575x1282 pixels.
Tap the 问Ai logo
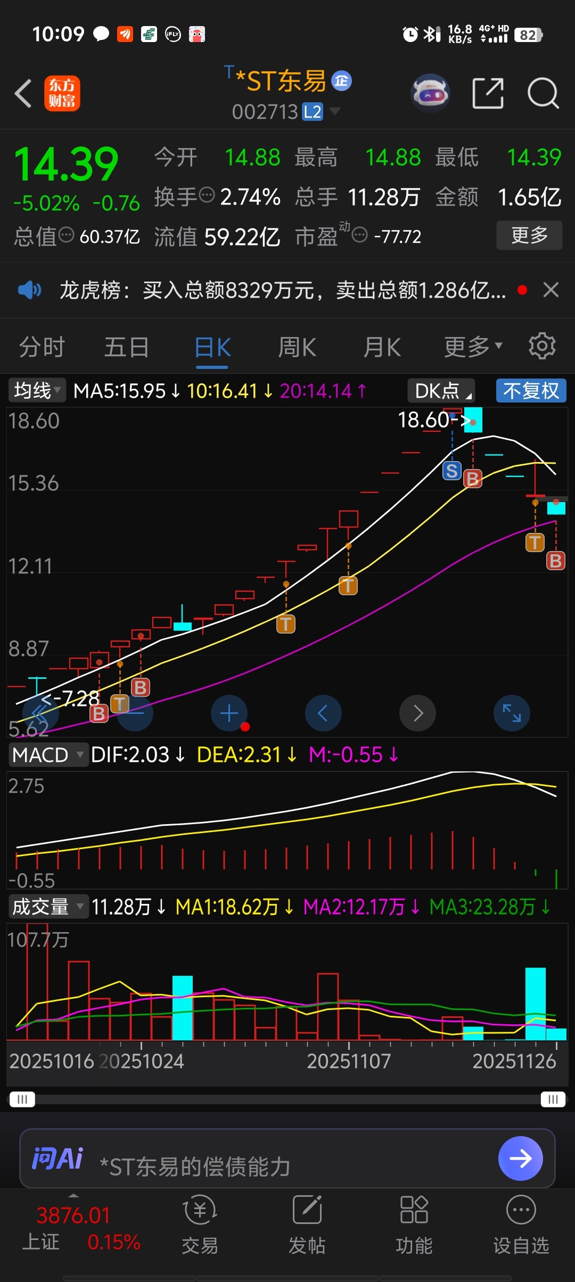(57, 1158)
